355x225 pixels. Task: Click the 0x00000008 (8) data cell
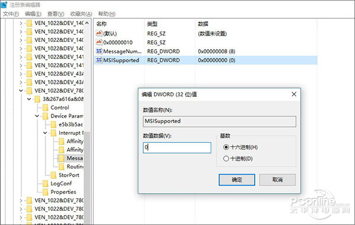click(217, 51)
